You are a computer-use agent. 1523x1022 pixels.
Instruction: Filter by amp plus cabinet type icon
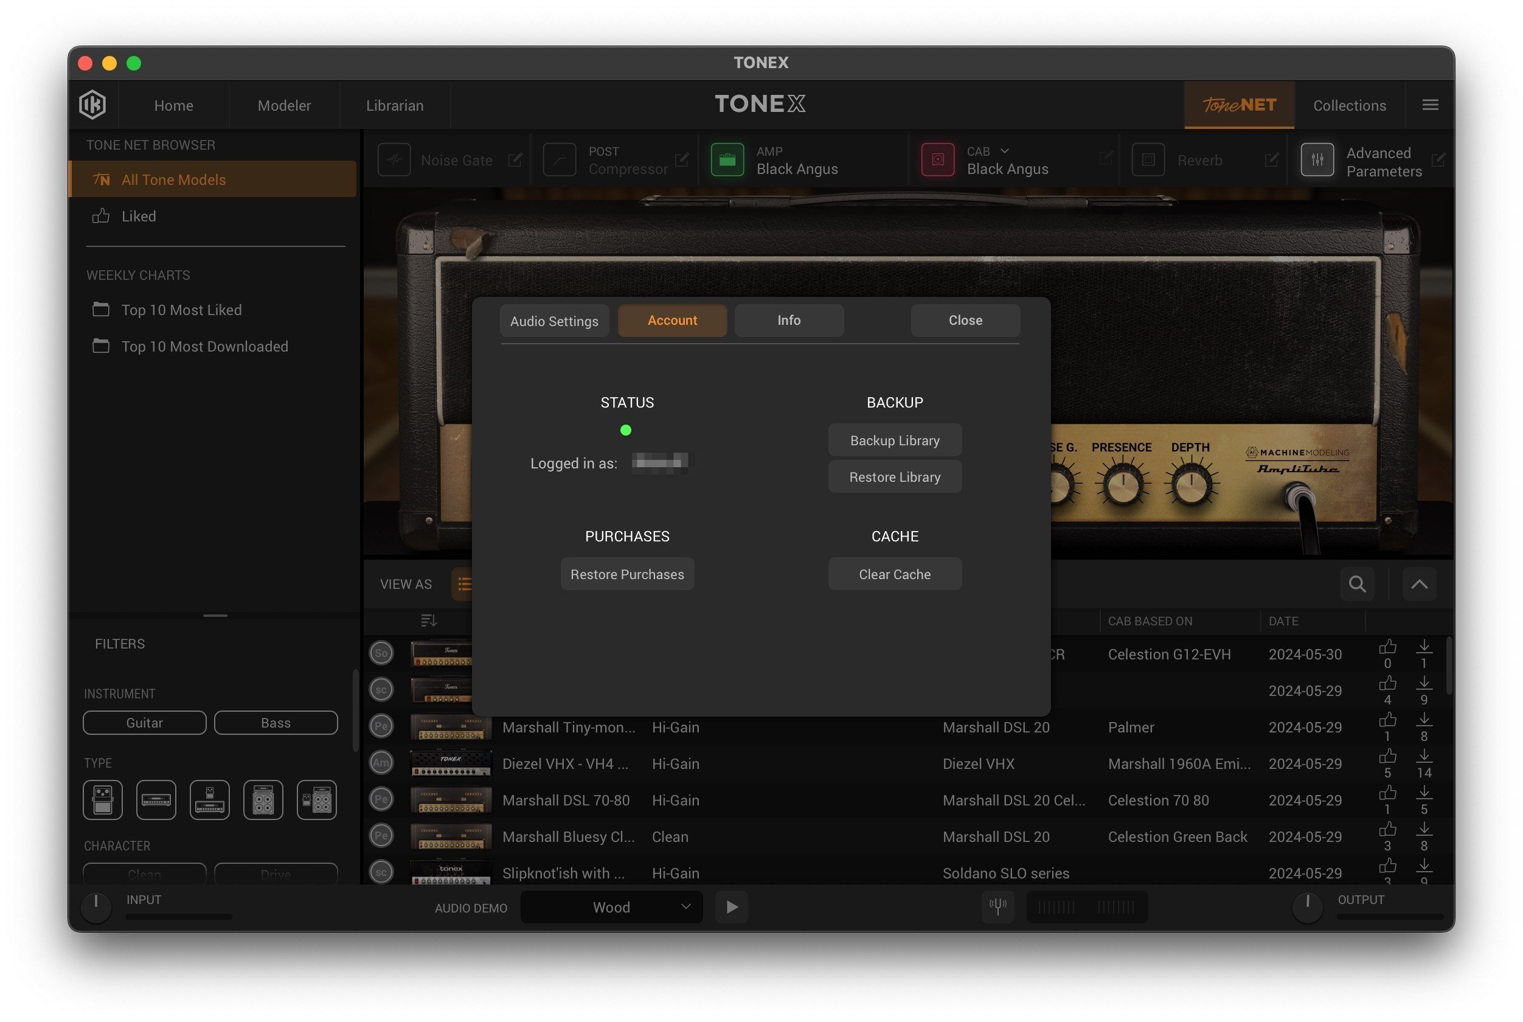click(263, 799)
